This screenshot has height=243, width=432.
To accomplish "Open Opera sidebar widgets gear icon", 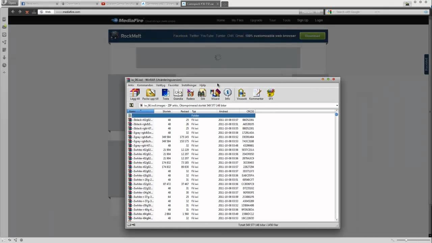I will point(4,34).
